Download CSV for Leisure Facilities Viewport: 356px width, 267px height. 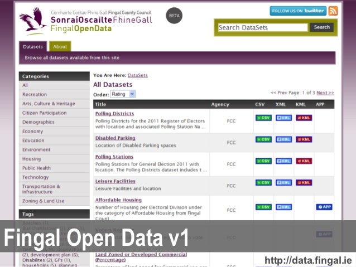263,183
